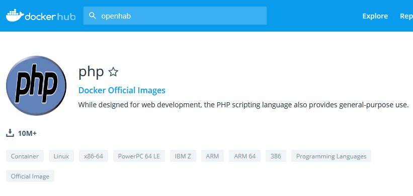Select the Programming Languages tag
The height and width of the screenshot is (196, 413).
(x=331, y=156)
